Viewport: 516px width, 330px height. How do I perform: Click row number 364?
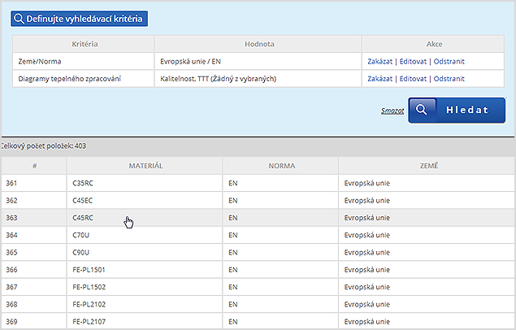pyautogui.click(x=11, y=235)
